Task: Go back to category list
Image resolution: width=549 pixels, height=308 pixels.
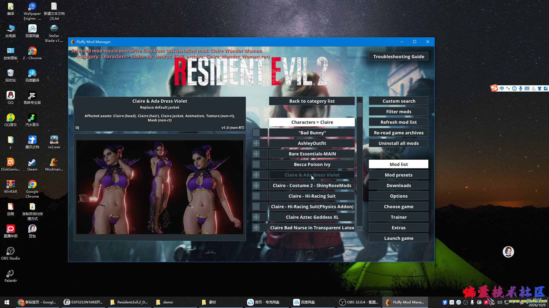Action: click(312, 101)
